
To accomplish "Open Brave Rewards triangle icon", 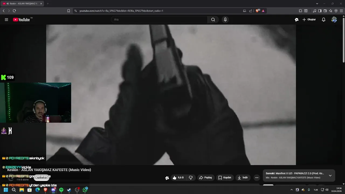I will click(x=263, y=11).
